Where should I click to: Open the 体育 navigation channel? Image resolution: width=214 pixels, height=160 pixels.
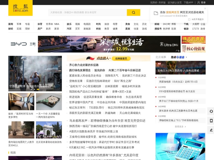40,24
